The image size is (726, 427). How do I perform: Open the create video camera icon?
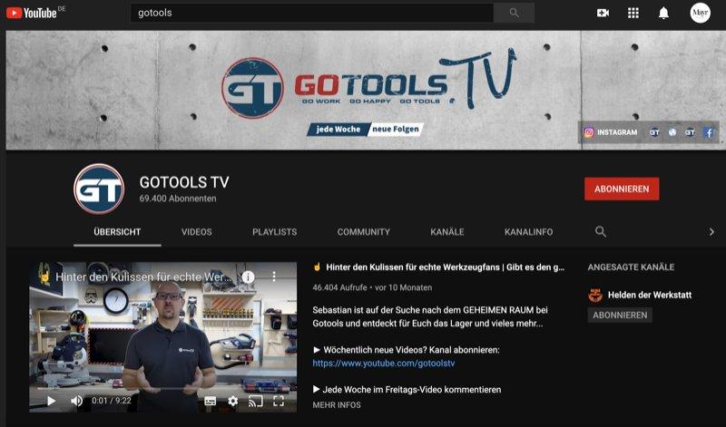point(603,13)
